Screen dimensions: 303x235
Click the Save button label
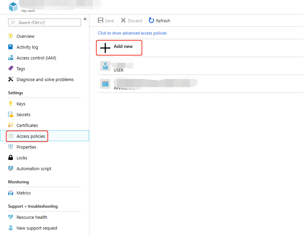pos(109,21)
